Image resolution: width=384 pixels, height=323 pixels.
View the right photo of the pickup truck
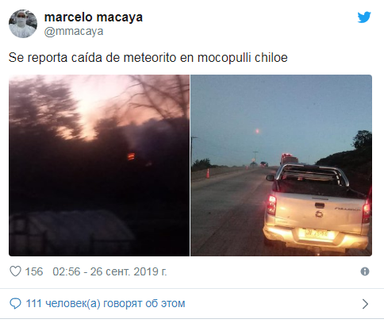click(282, 165)
